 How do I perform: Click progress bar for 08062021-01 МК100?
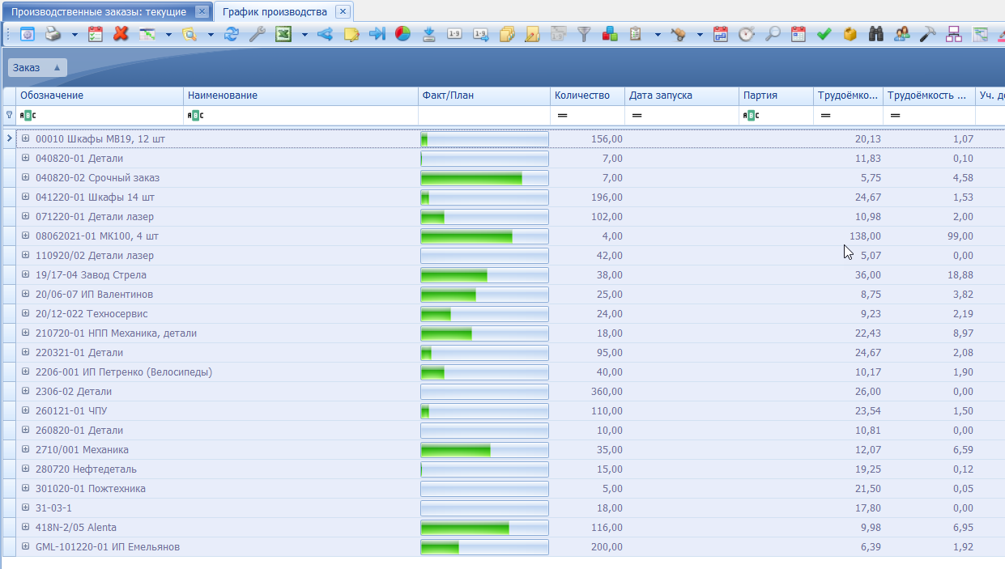[484, 236]
